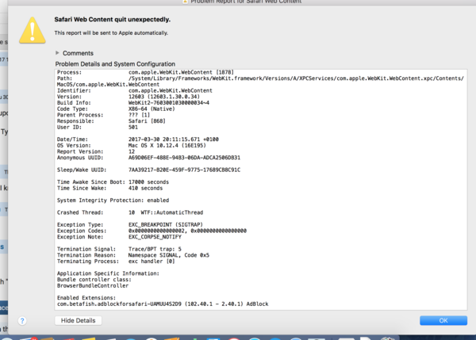
Task: Click the 'Comments' label
Action: (x=78, y=53)
